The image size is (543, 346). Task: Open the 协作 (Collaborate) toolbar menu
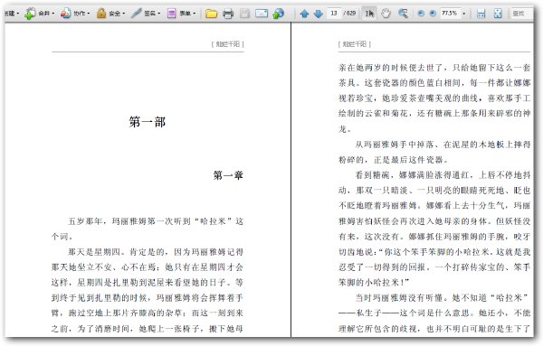[x=75, y=14]
